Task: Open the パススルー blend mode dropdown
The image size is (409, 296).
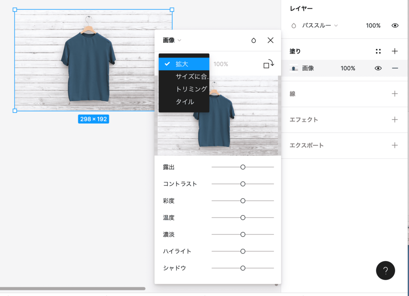Action: click(x=320, y=26)
